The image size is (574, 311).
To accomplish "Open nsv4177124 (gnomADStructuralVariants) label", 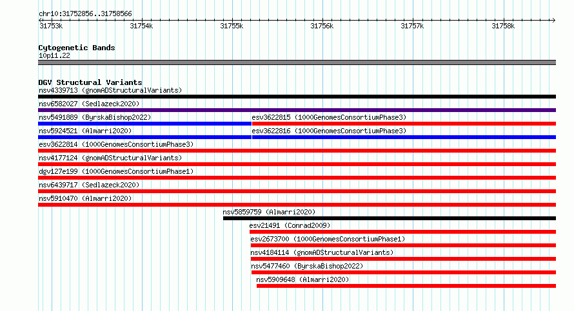I will click(x=110, y=158).
